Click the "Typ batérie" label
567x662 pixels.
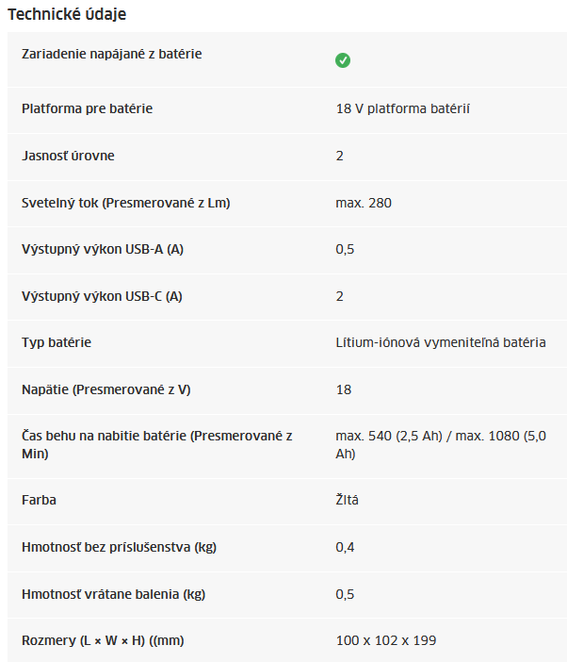click(57, 342)
